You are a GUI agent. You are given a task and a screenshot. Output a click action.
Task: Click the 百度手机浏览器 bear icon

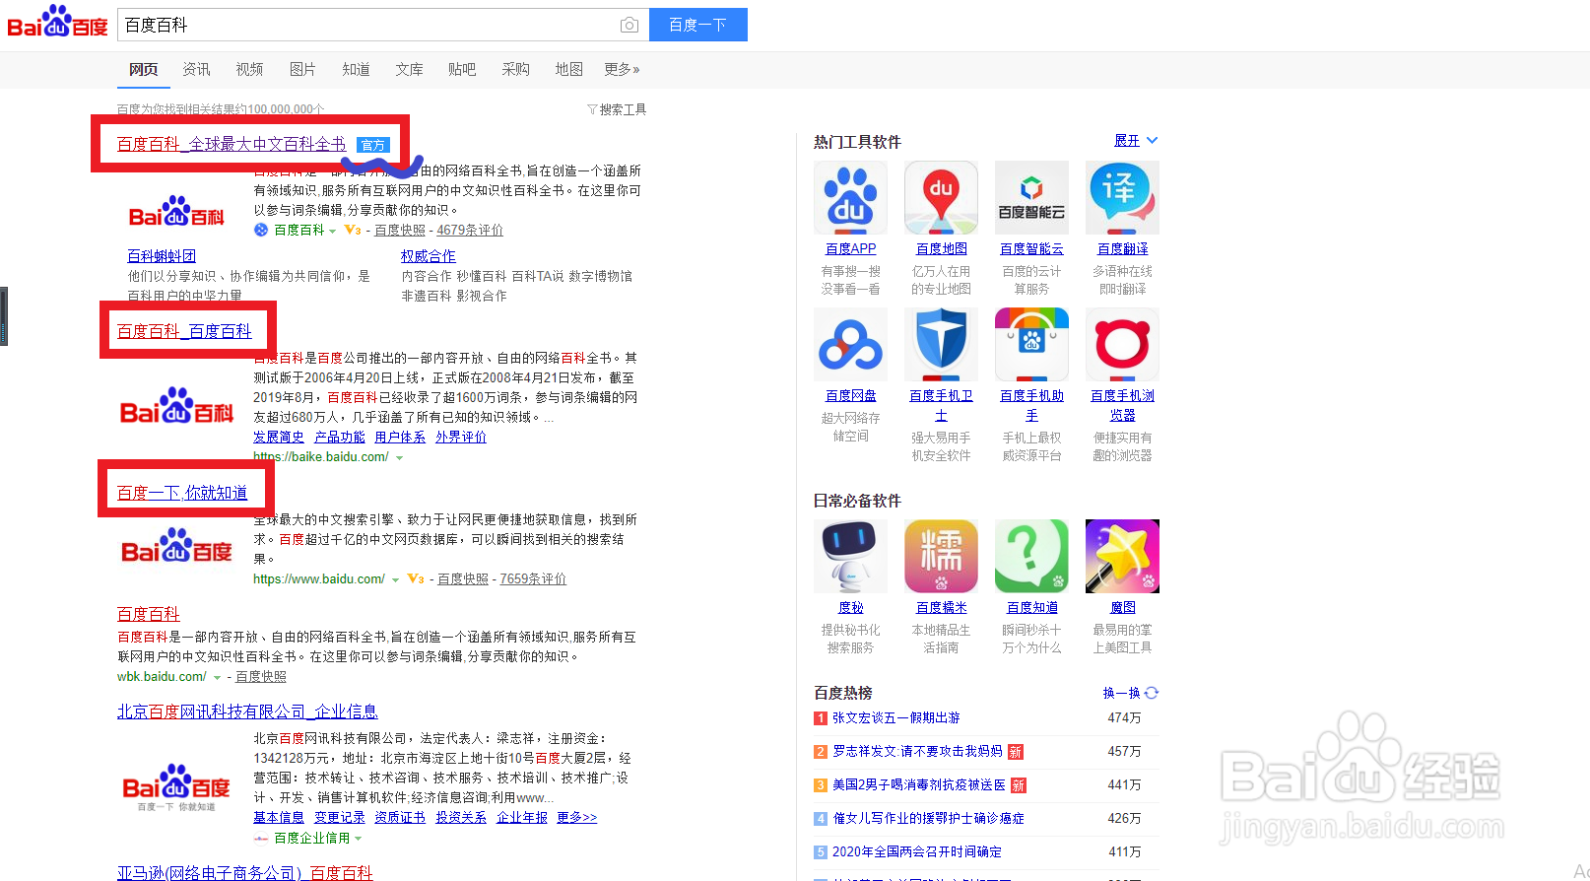coord(1122,345)
